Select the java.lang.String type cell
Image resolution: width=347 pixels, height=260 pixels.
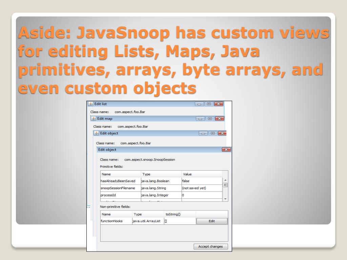pos(161,188)
